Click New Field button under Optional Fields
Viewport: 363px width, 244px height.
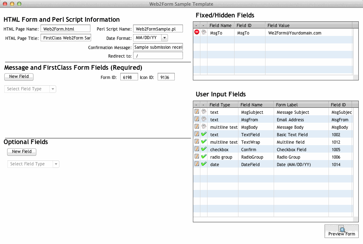point(22,152)
